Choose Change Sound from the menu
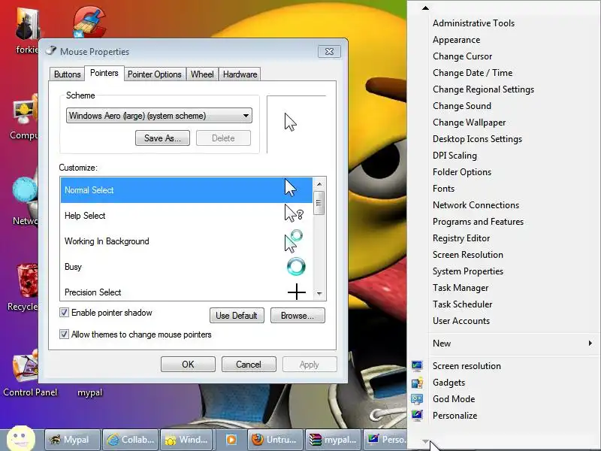The width and height of the screenshot is (601, 451). click(x=462, y=106)
